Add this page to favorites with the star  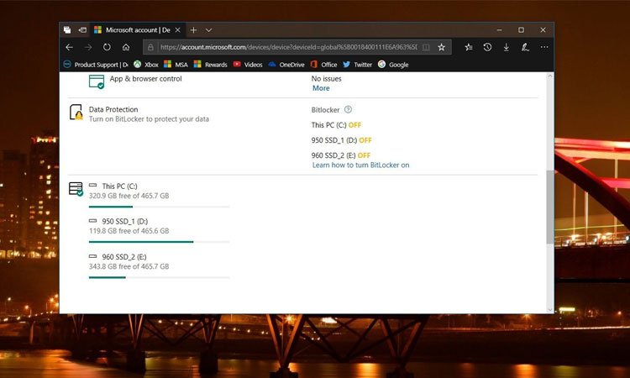point(441,47)
